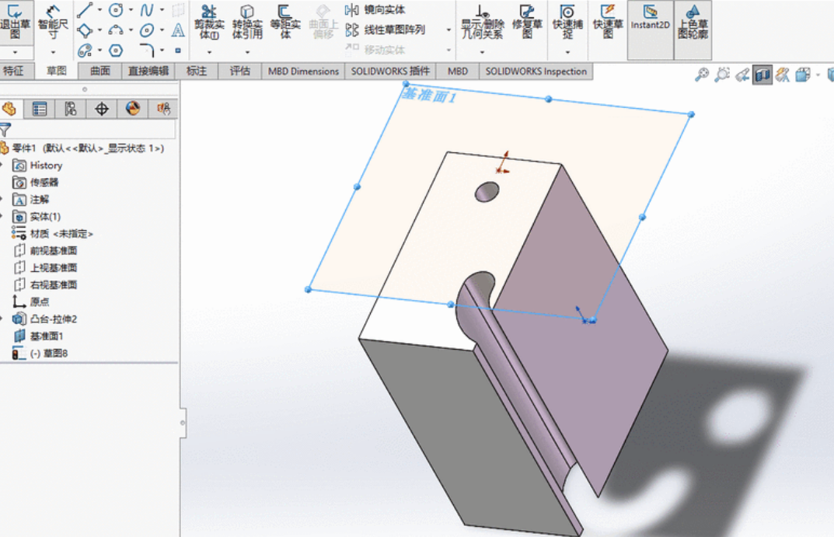
Task: Select the Line sketch tool
Action: (x=85, y=10)
